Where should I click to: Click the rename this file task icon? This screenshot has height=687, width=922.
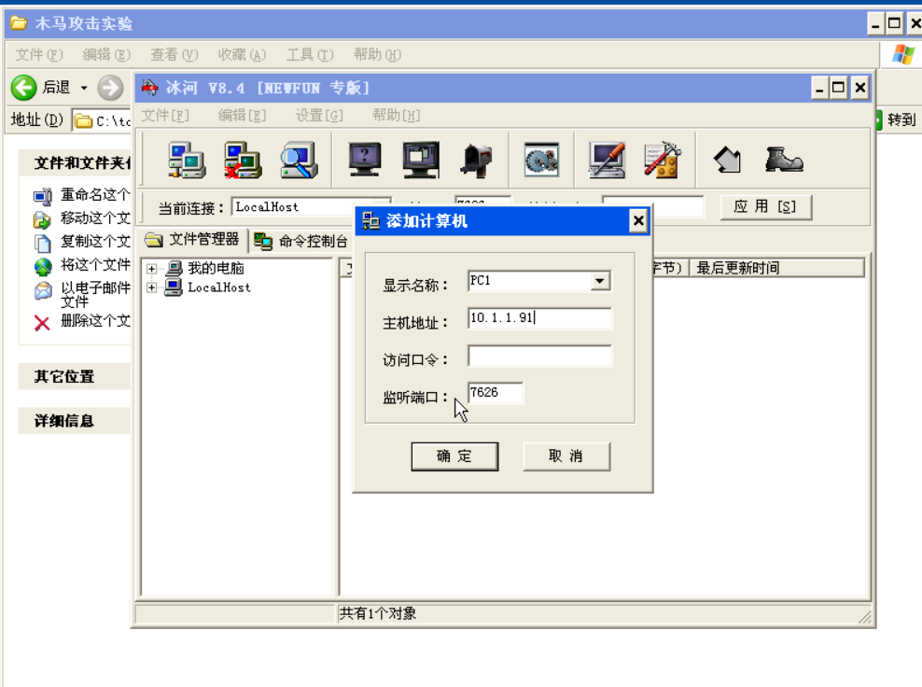[x=42, y=196]
